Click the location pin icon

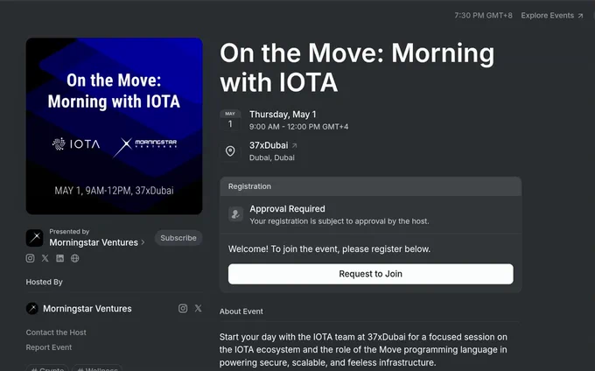(x=230, y=151)
